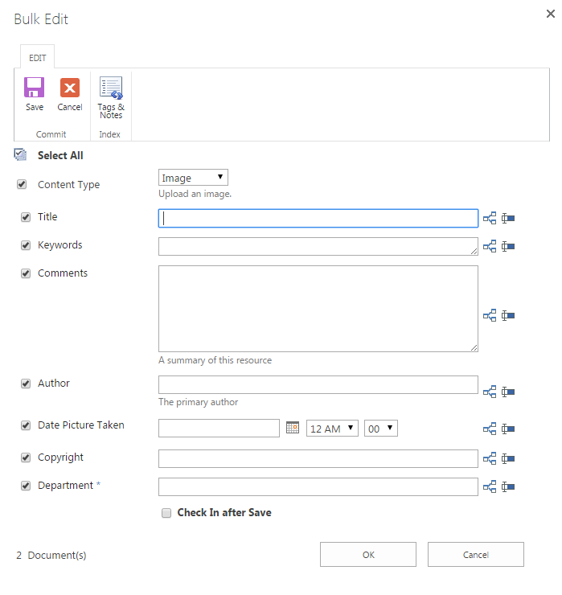This screenshot has height=595, width=562.
Task: Click into the Author text field
Action: pos(318,385)
